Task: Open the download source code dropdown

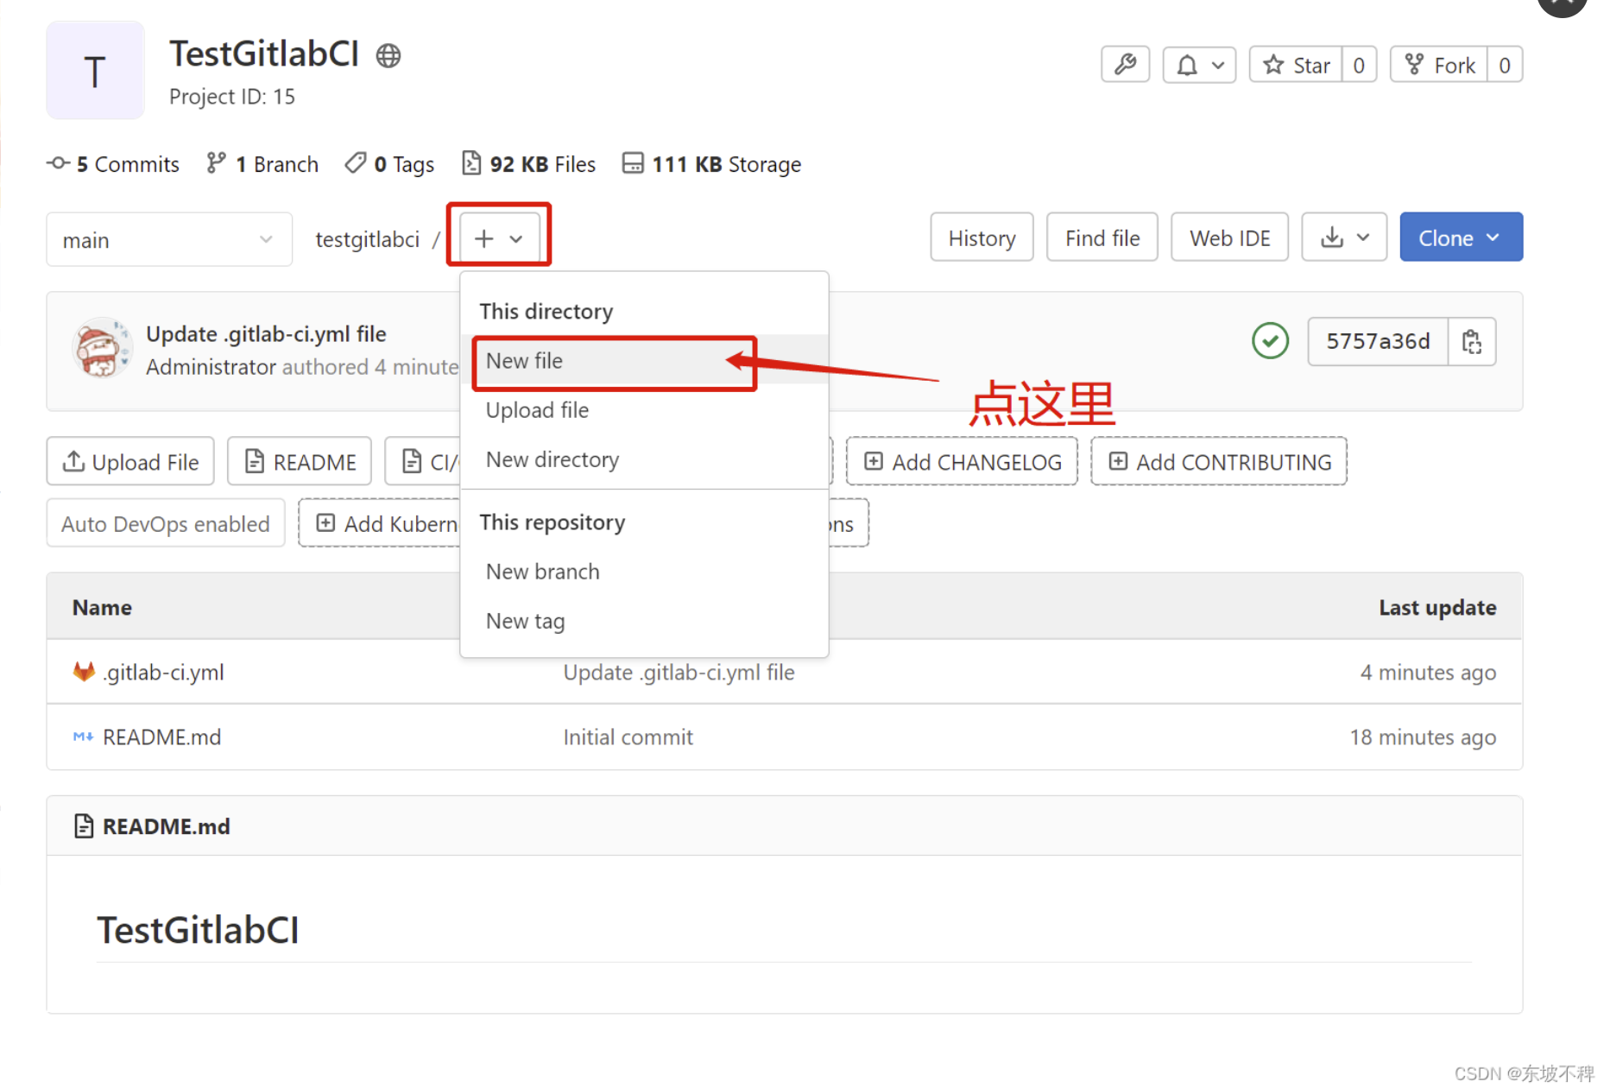Action: [1344, 237]
